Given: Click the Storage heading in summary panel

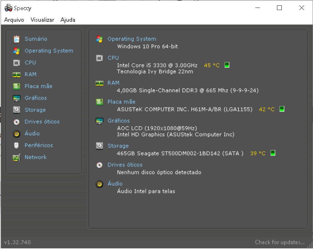Looking at the screenshot, I should 118,146.
